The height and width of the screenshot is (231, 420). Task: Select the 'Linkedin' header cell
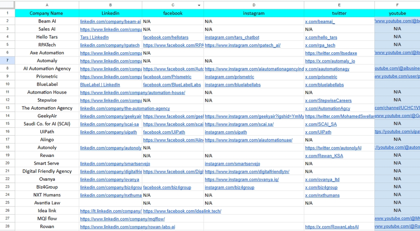click(110, 13)
